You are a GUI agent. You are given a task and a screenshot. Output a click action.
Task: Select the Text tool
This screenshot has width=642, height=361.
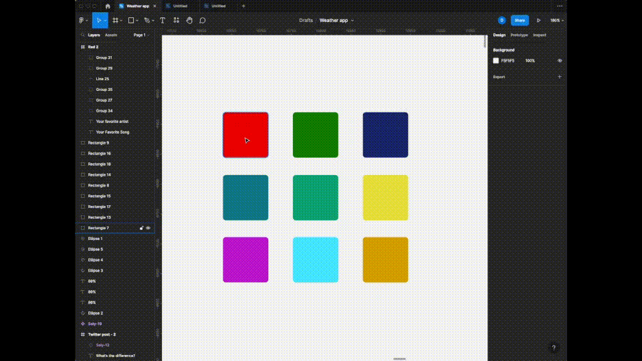coord(163,21)
